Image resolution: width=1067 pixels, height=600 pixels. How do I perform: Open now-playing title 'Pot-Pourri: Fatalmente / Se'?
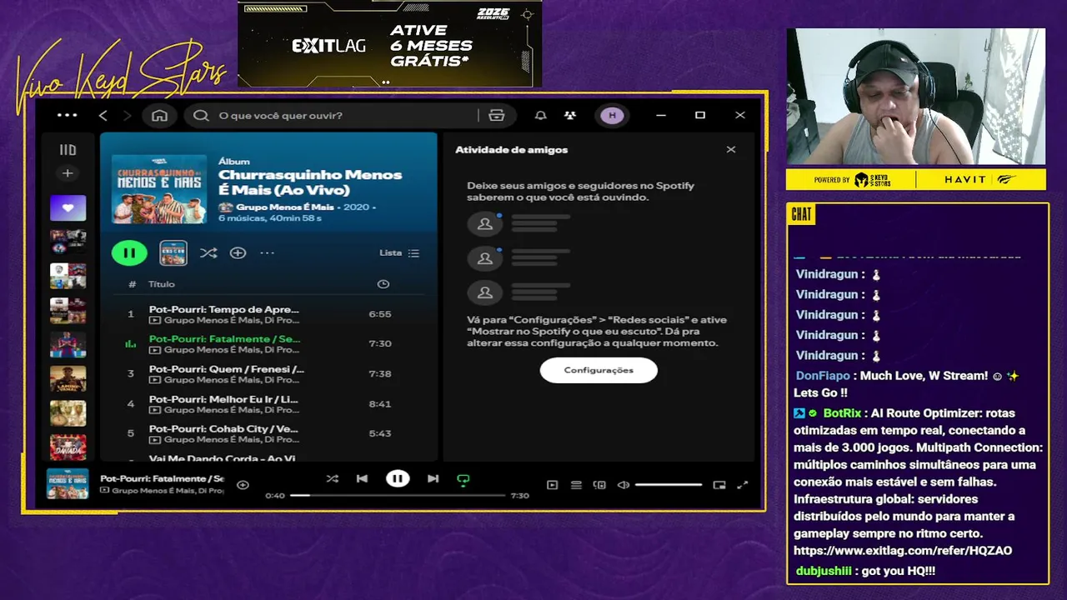[162, 478]
